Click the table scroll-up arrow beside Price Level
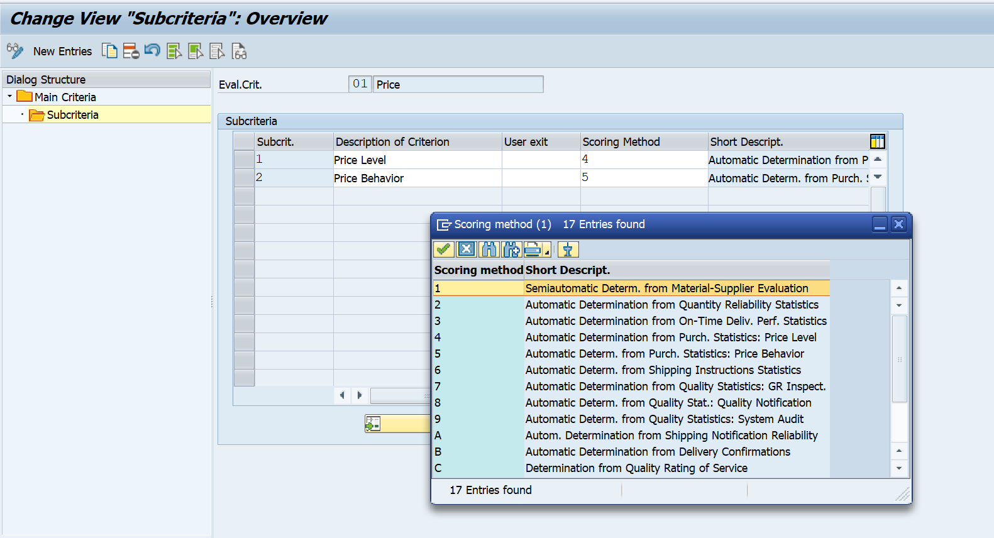This screenshot has height=538, width=994. [878, 160]
